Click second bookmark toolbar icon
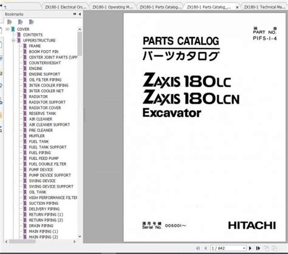Viewport: 288px width, 254px height. [x=20, y=22]
